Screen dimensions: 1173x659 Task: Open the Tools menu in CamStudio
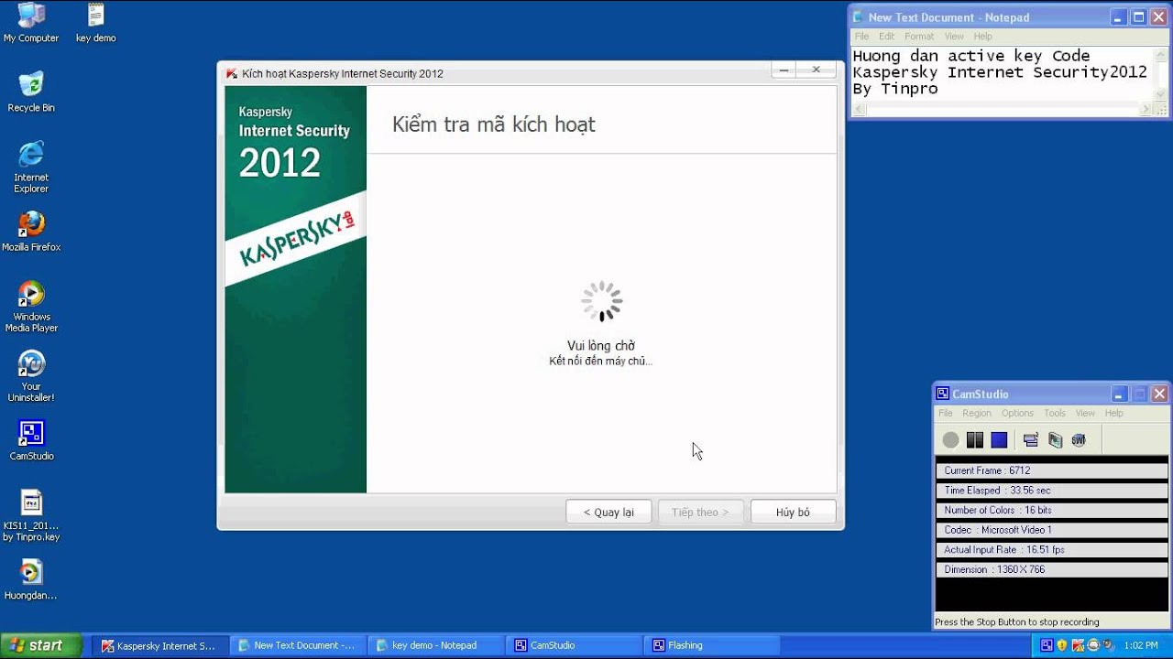[1055, 414]
